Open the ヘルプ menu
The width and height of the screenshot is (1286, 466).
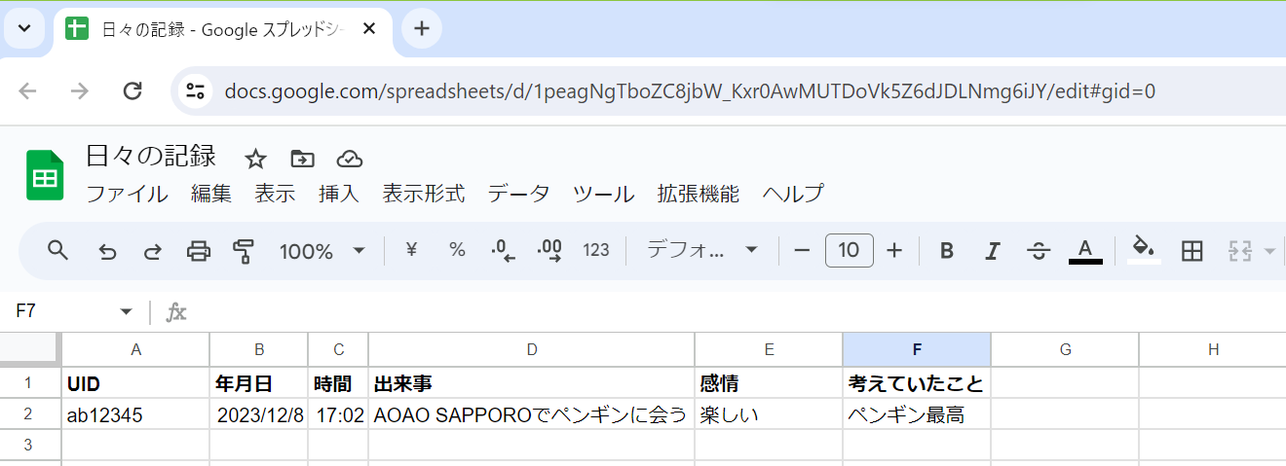tap(793, 194)
